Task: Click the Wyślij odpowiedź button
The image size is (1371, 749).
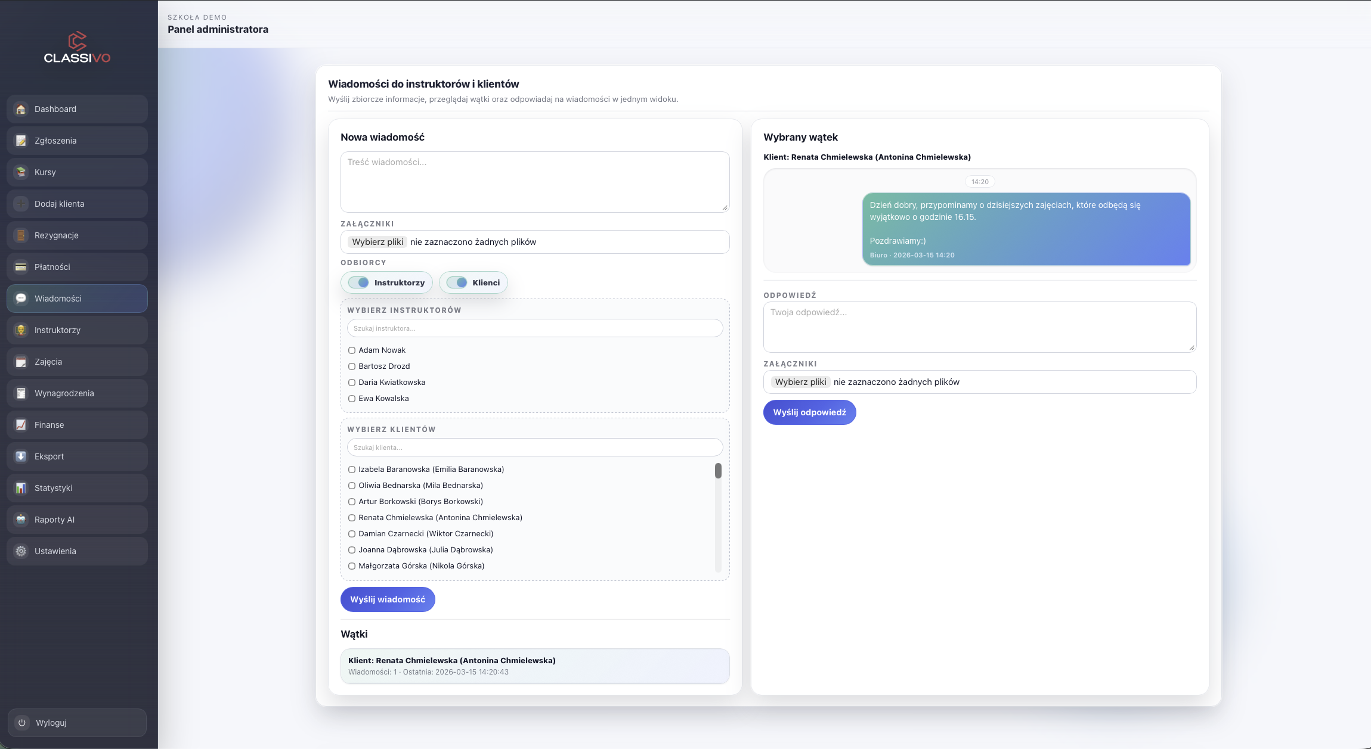Action: [x=809, y=412]
